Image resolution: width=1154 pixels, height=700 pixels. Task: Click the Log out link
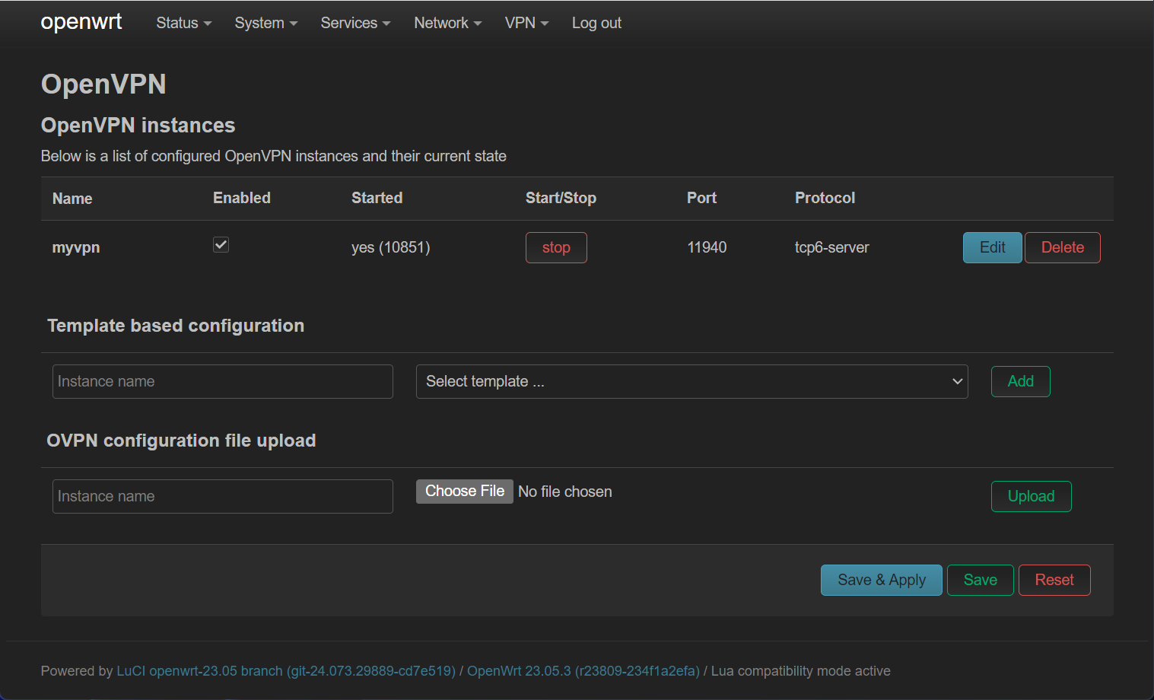click(x=596, y=23)
